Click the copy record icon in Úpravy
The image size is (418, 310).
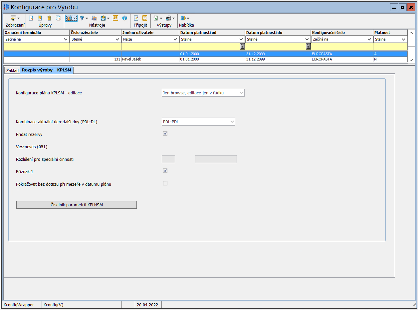pos(58,18)
